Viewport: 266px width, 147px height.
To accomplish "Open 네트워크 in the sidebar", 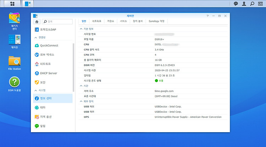I will point(53,64).
